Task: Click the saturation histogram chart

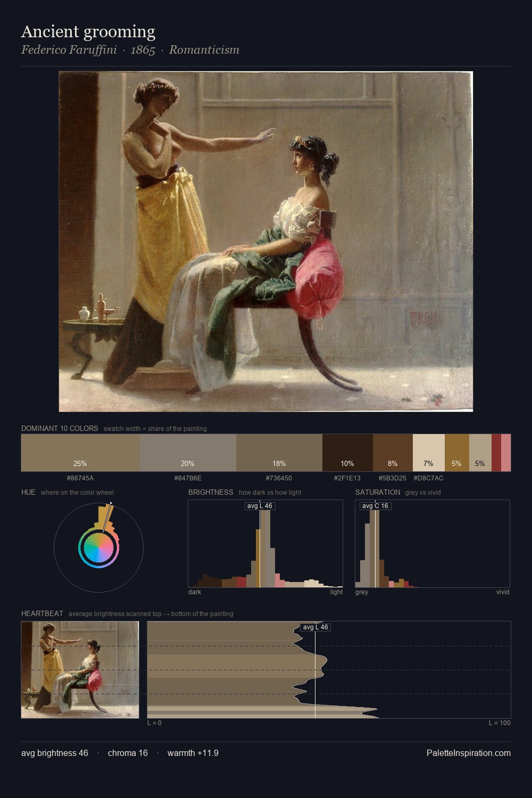Action: [x=433, y=544]
